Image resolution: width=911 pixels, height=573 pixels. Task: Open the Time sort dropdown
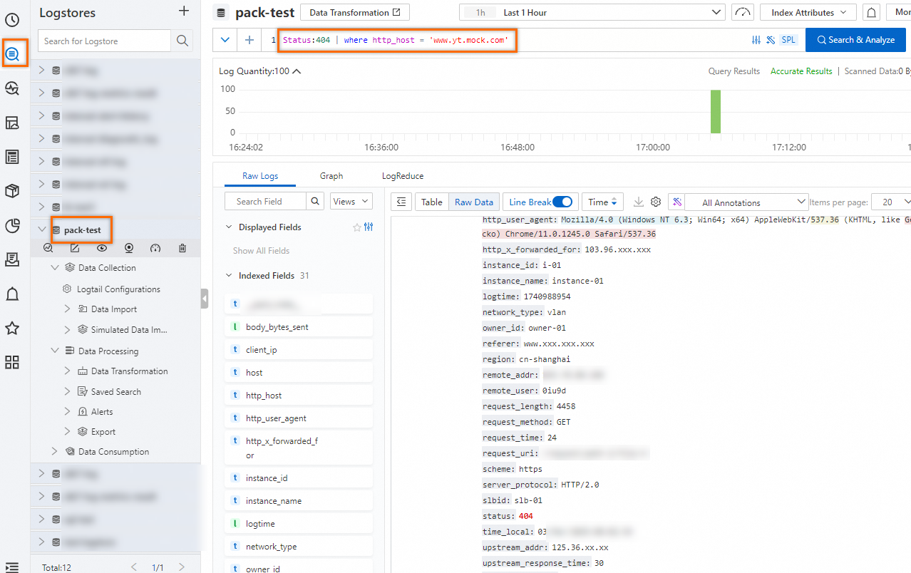pyautogui.click(x=602, y=202)
